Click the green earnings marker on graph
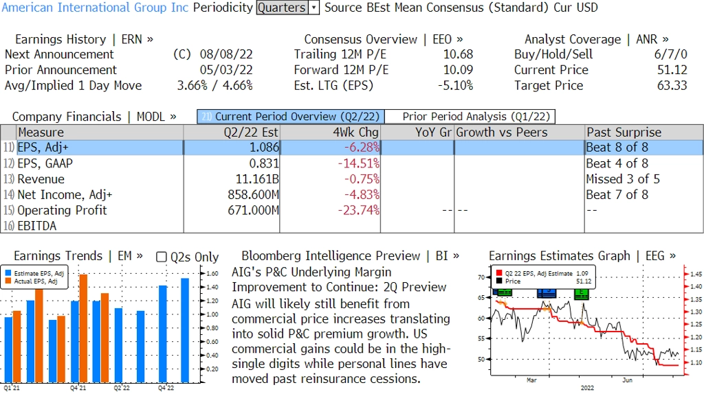Screen dimensions: 704x394 tap(582, 294)
